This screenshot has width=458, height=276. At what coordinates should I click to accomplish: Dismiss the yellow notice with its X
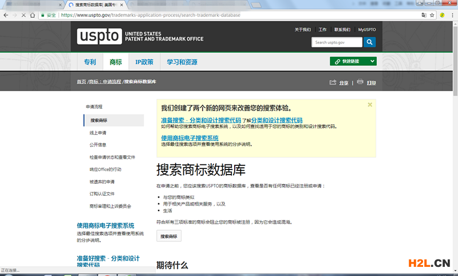point(370,105)
